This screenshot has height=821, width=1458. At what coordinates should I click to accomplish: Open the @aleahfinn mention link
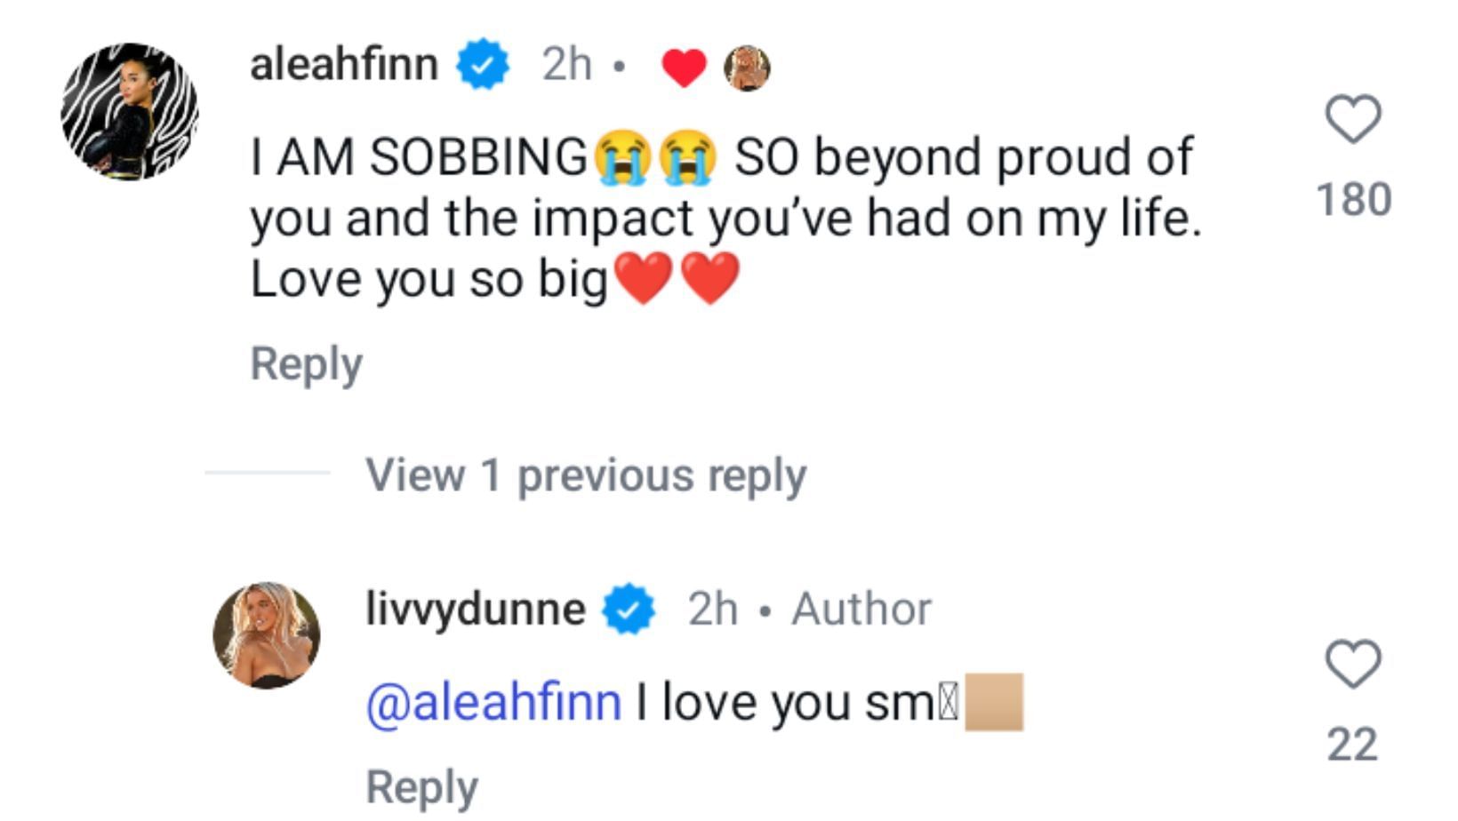(x=493, y=703)
